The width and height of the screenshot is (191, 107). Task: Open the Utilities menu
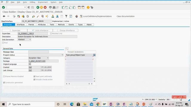tap(32, 2)
